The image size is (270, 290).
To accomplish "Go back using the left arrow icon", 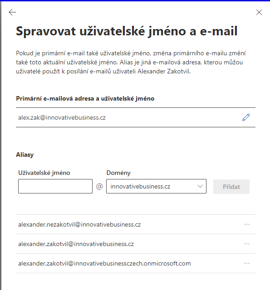I will (12, 12).
